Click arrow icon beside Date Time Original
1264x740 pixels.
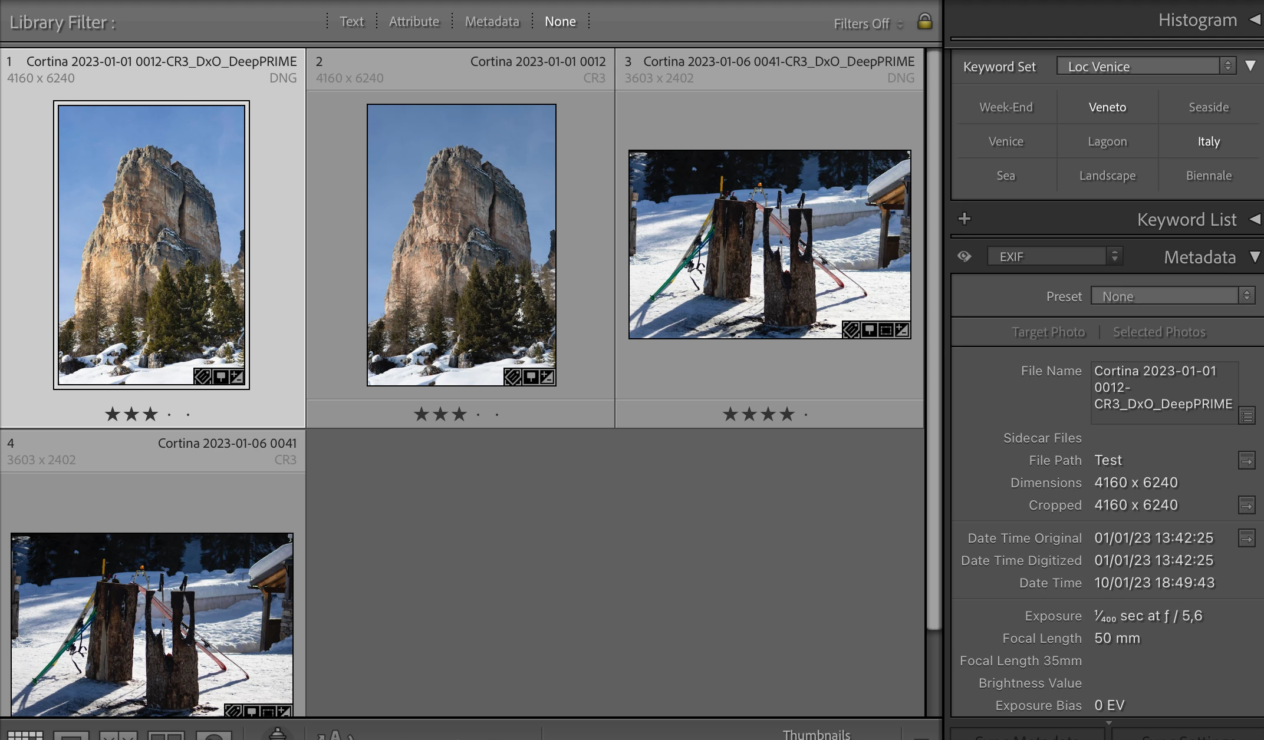coord(1246,539)
